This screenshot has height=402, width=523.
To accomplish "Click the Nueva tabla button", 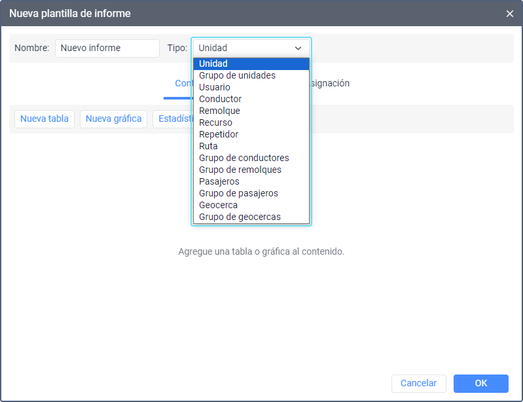I will 45,119.
